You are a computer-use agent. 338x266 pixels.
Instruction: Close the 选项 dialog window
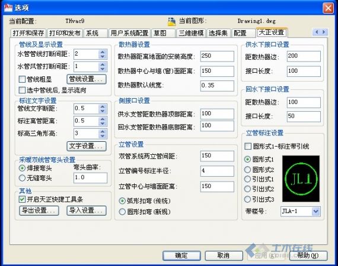(328, 8)
